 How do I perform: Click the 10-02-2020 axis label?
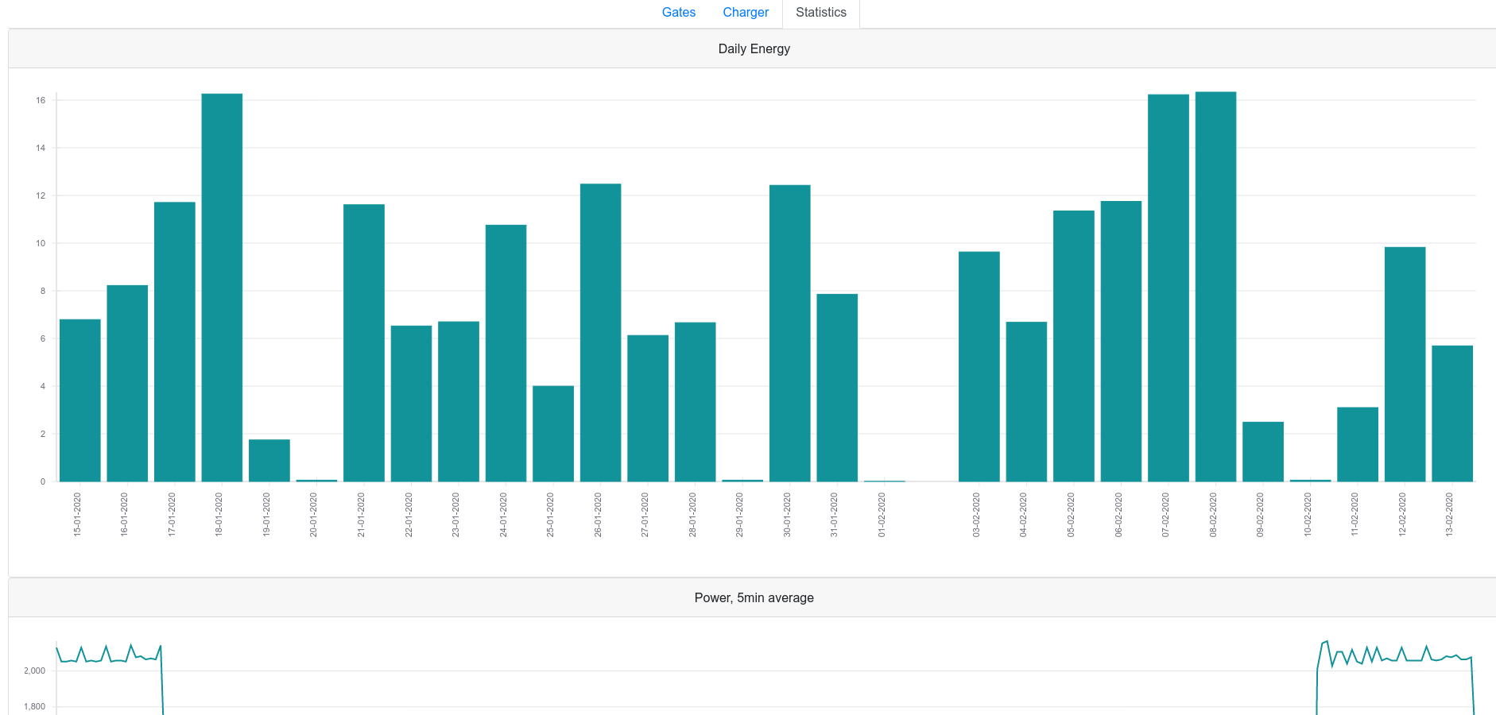[1308, 515]
